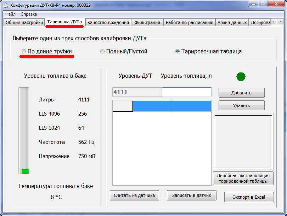Click 'Линейная экстраполяция тарировочной таблицы' button
The height and width of the screenshot is (216, 287).
click(x=243, y=179)
